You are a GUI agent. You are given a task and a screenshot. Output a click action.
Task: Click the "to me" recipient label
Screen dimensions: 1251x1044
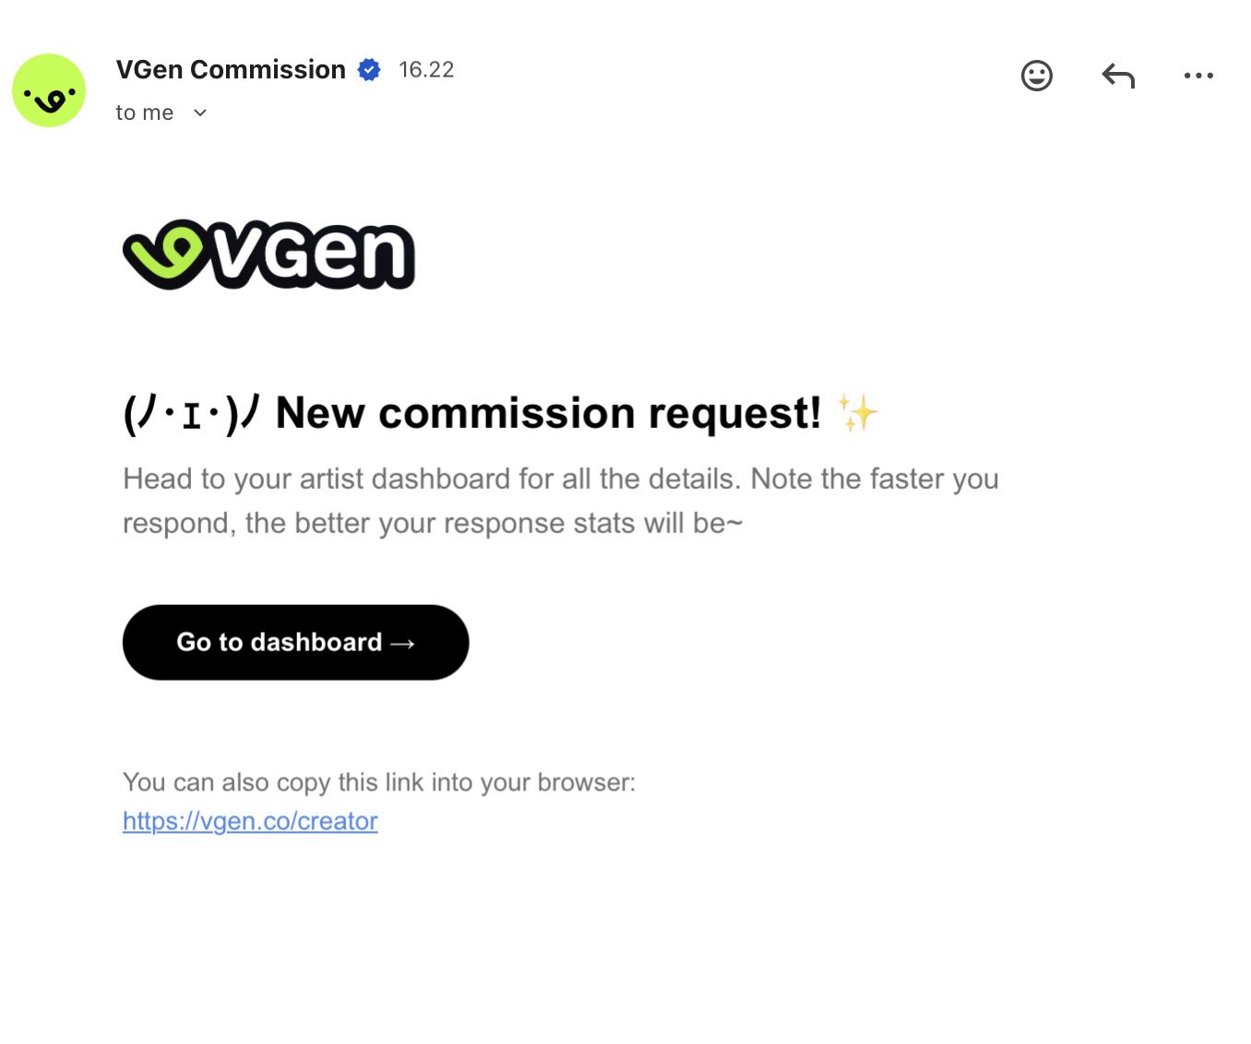[145, 113]
